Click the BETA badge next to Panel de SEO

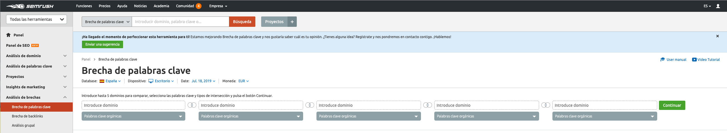pos(35,45)
